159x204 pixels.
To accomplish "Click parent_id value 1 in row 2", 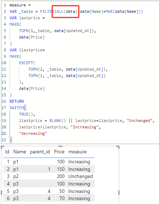I will (49, 169).
